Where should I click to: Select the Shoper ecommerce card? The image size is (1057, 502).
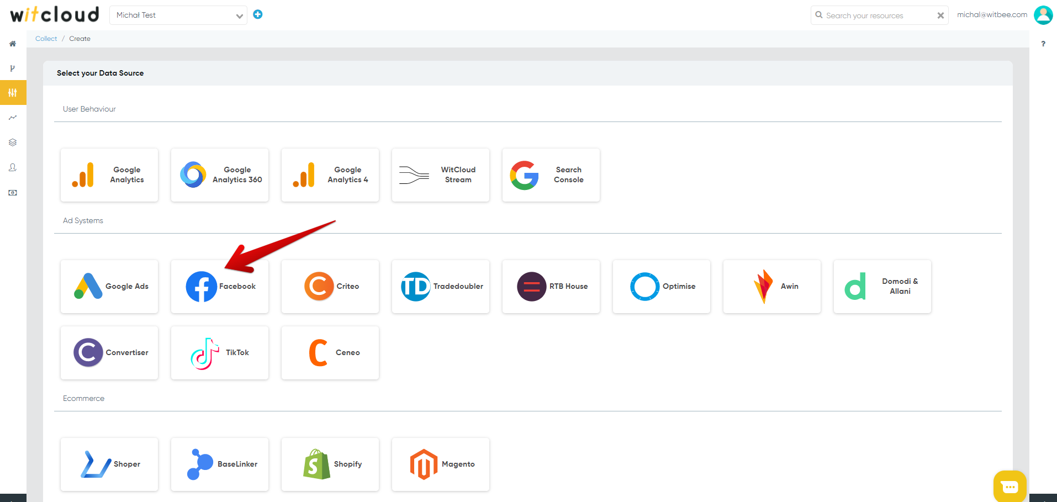(109, 464)
